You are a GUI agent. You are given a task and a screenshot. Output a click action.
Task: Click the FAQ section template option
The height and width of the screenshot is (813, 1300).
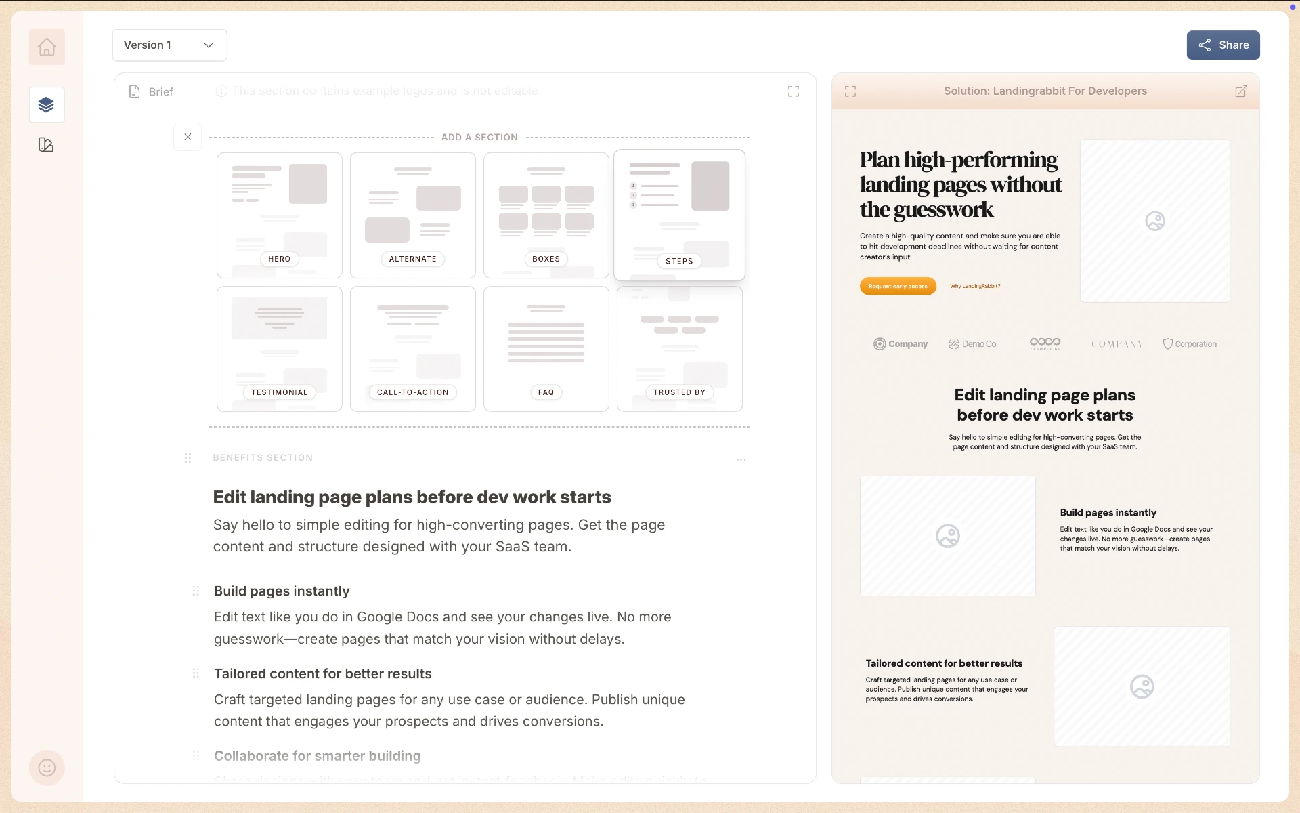[x=544, y=348]
